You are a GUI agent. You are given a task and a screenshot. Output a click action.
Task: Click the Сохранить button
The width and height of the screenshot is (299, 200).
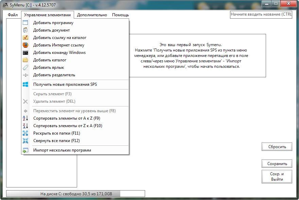pos(277,164)
